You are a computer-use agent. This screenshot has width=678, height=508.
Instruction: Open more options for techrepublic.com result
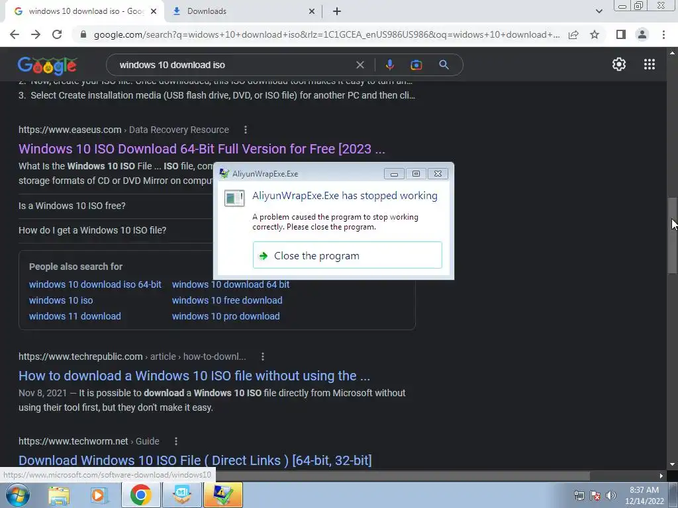pyautogui.click(x=262, y=357)
